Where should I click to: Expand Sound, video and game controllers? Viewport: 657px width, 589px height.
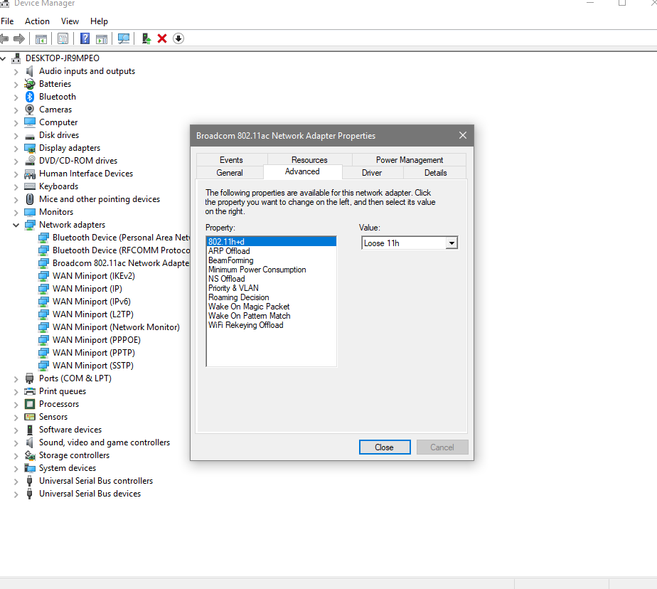(16, 443)
